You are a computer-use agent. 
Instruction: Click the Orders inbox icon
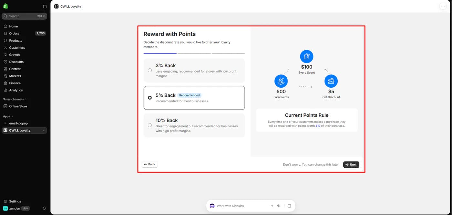(x=5, y=34)
